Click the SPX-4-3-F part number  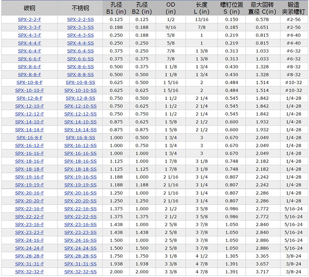coord(29,35)
